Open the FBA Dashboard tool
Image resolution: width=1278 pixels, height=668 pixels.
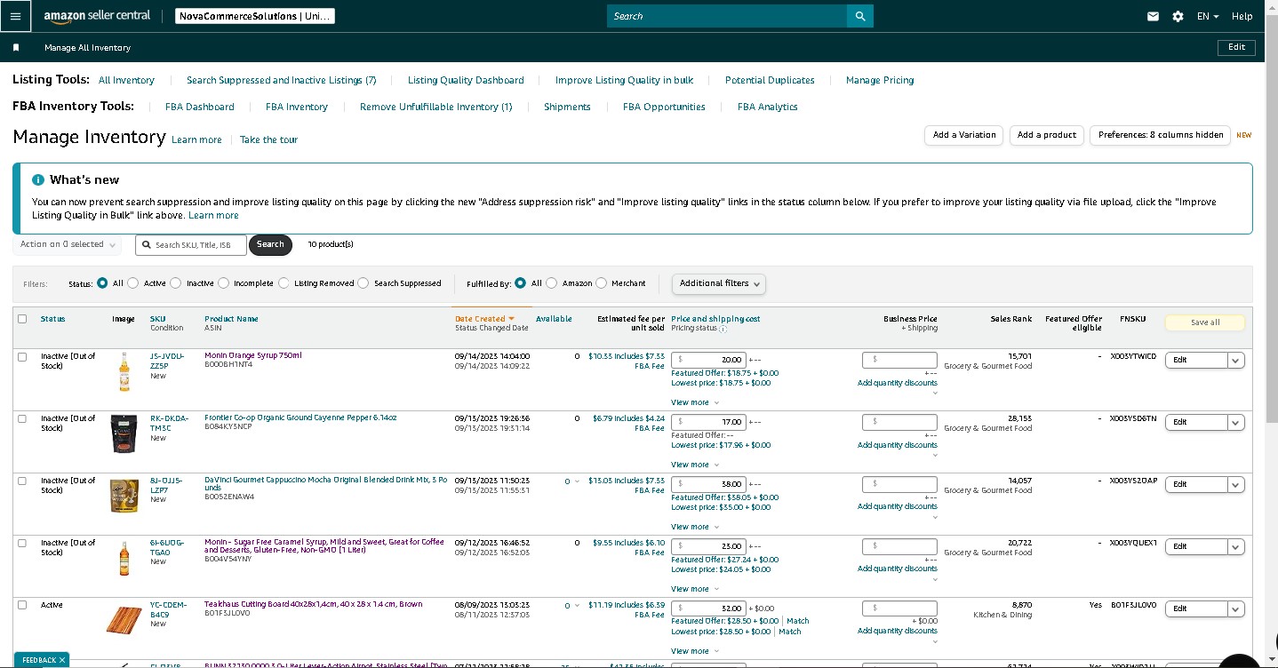200,107
